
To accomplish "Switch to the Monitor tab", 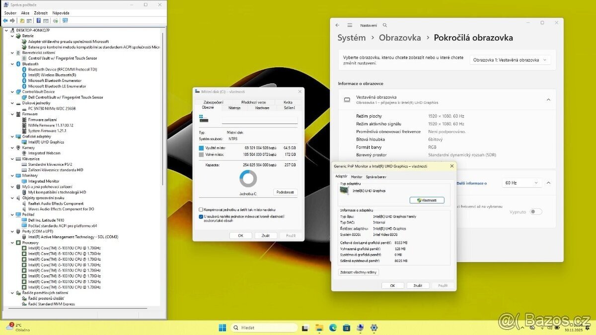I will pos(356,176).
